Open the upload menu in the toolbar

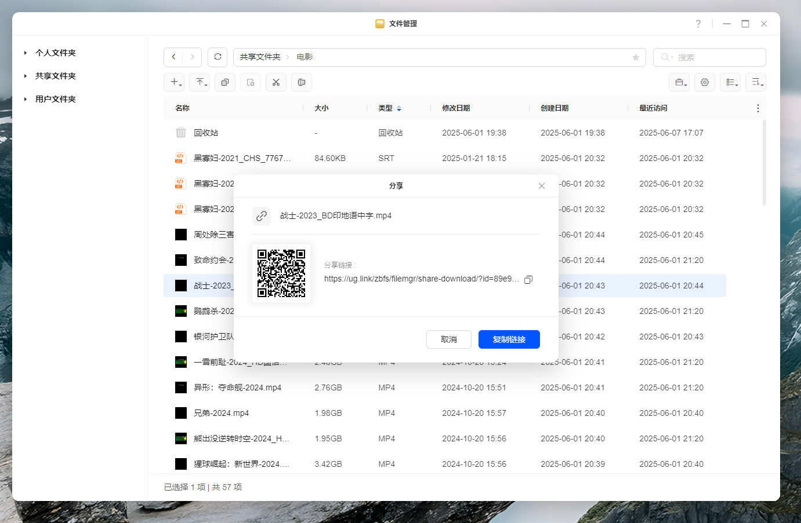(x=200, y=82)
